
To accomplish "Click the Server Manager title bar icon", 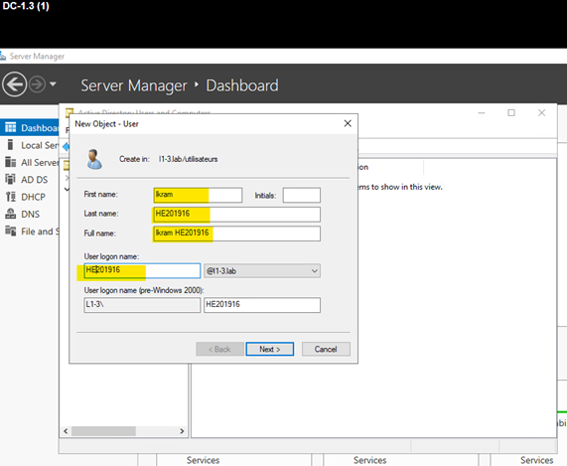I will coord(3,56).
